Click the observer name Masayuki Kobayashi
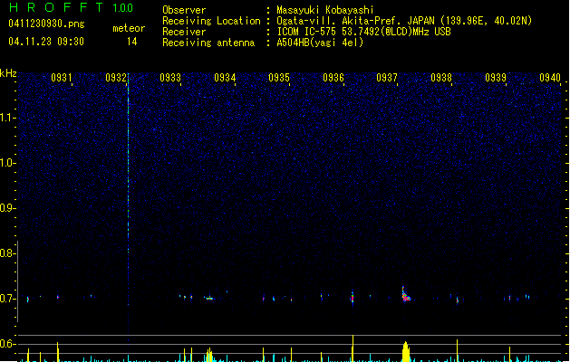Image resolution: width=570 pixels, height=362 pixels. (325, 10)
